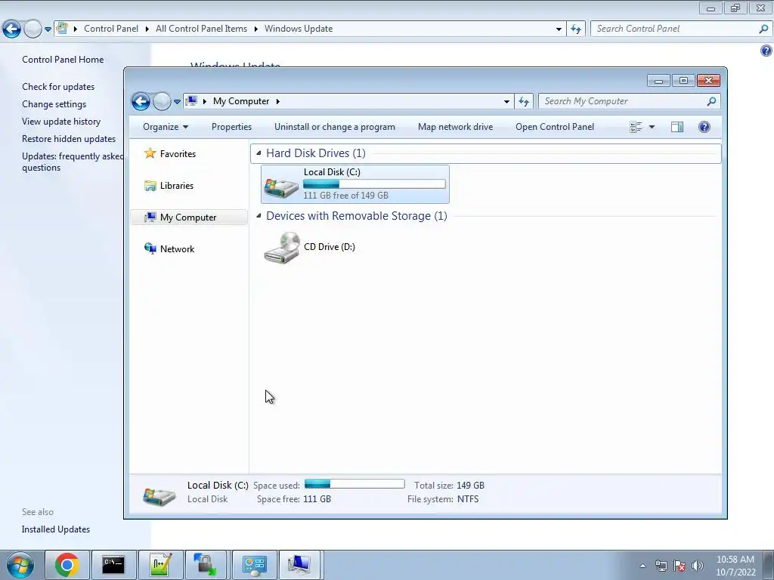The image size is (774, 580).
Task: Open the Windows Start menu
Action: click(20, 565)
